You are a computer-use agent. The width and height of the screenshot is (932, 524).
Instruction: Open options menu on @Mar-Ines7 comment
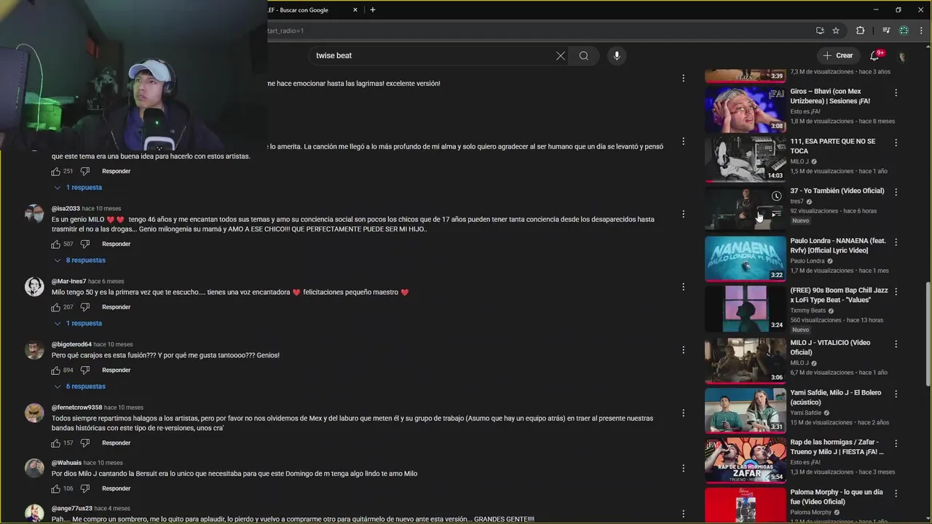[x=683, y=287]
